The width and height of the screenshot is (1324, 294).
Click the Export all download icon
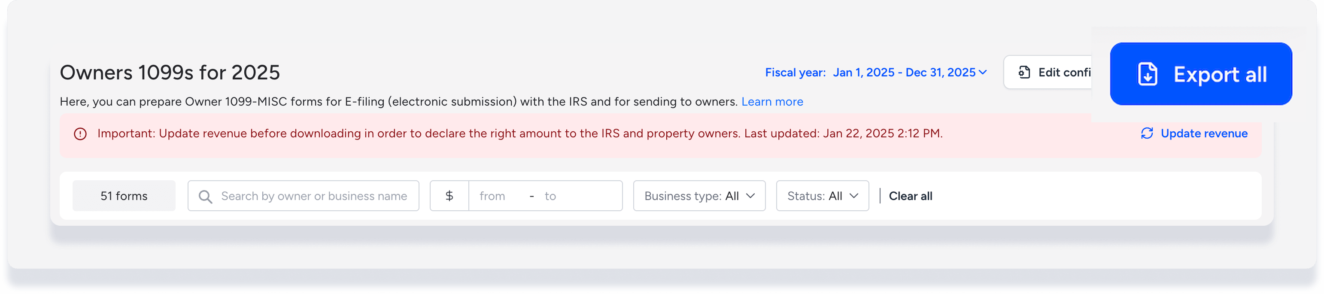[x=1147, y=74]
